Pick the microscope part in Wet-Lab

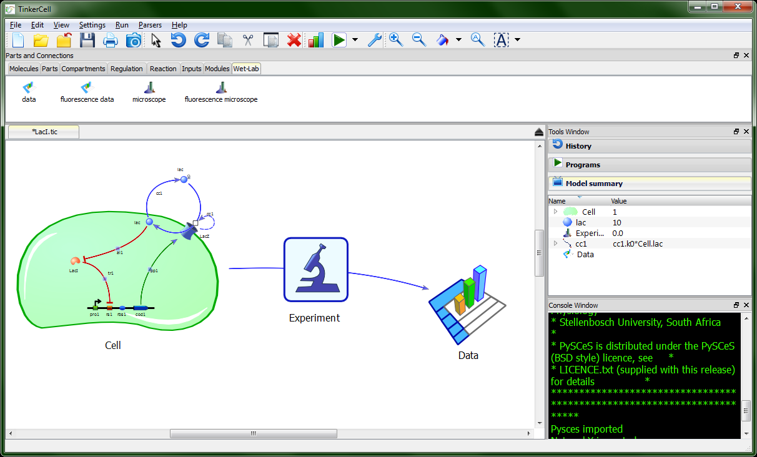pos(149,92)
